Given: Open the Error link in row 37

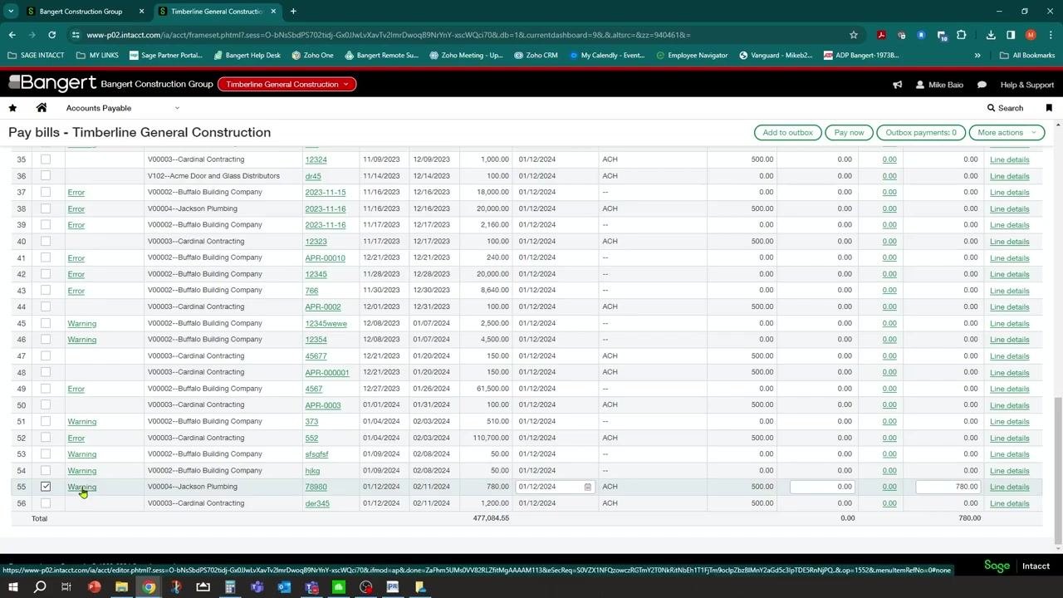Looking at the screenshot, I should click(x=76, y=192).
